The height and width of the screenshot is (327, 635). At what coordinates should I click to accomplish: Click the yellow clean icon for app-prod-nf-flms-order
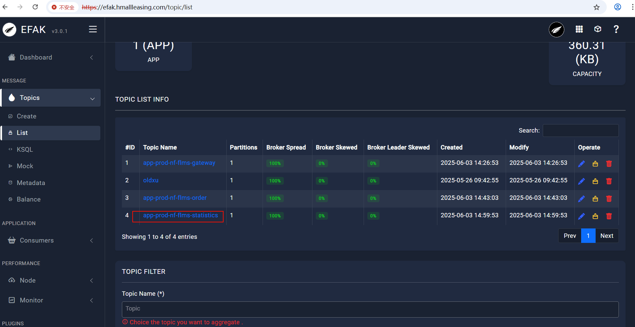595,199
